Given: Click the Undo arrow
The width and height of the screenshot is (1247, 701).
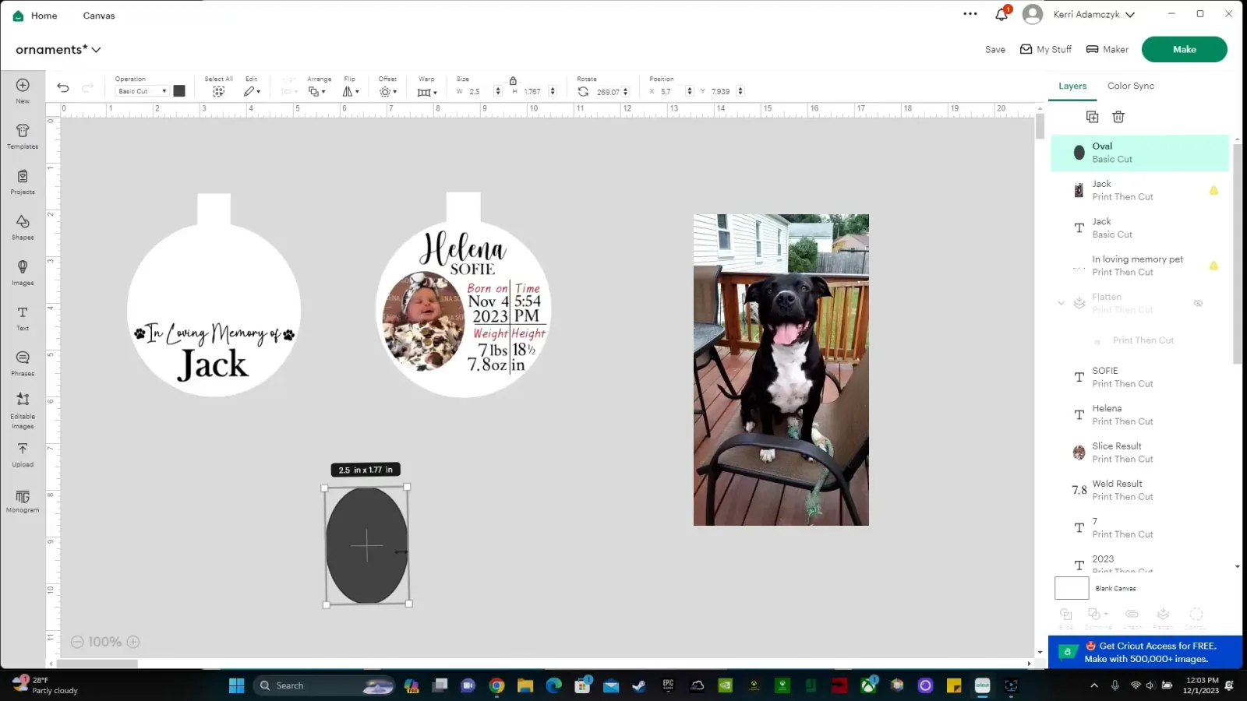Looking at the screenshot, I should [x=63, y=88].
